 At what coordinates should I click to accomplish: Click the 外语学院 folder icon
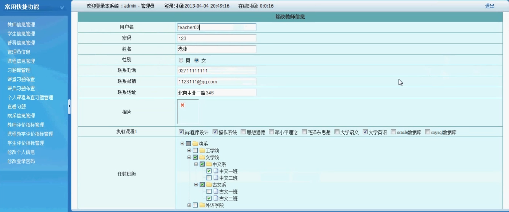click(x=202, y=205)
